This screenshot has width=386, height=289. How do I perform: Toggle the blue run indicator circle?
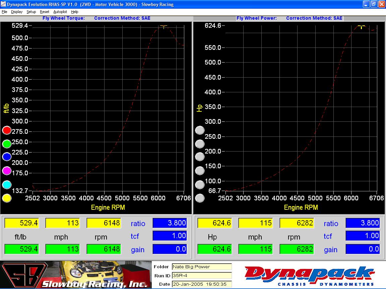click(x=7, y=157)
